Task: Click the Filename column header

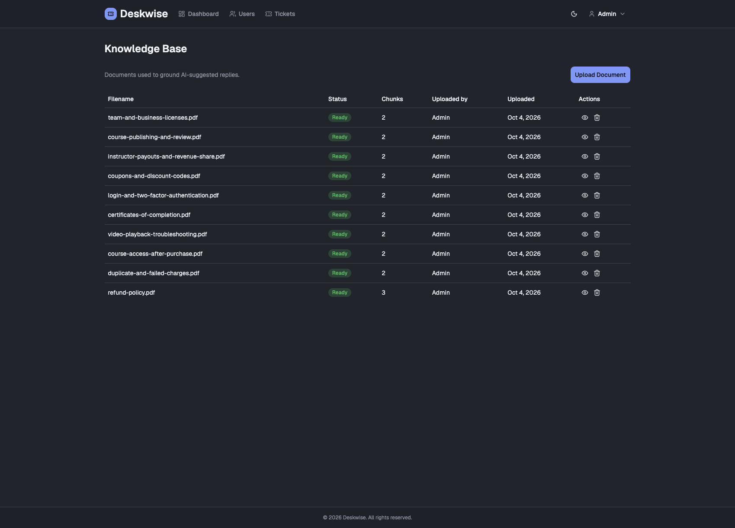Action: [x=121, y=99]
